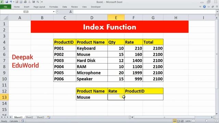This screenshot has height=123, width=219.
Task: Switch to Sheet2 tab
Action: pyautogui.click(x=29, y=117)
